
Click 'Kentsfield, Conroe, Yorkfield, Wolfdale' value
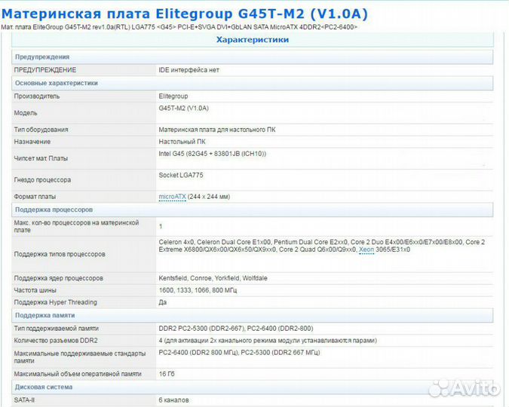pos(213,278)
